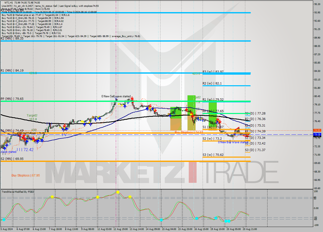
Task: Click the 81.80 price scale value
Action: click(x=317, y=88)
